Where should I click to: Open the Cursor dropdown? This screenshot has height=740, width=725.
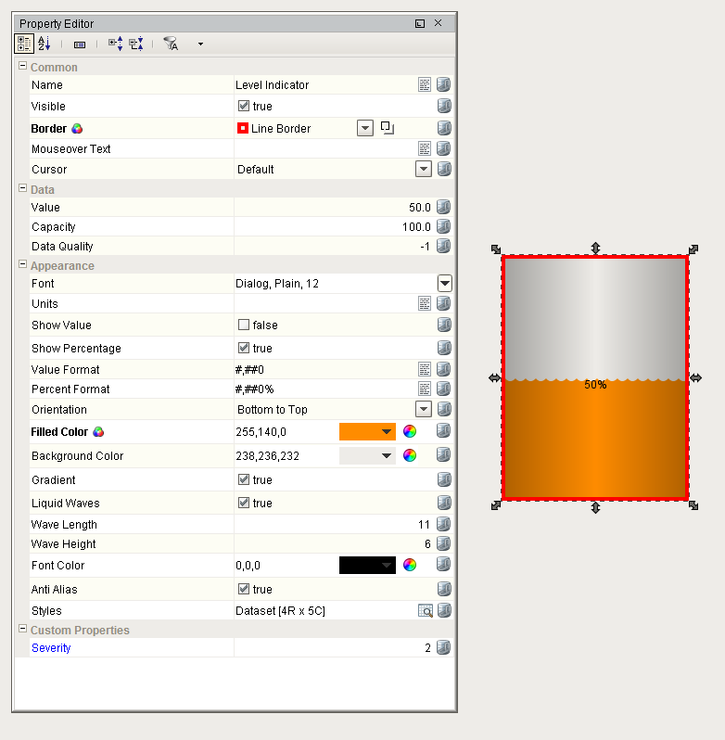424,170
